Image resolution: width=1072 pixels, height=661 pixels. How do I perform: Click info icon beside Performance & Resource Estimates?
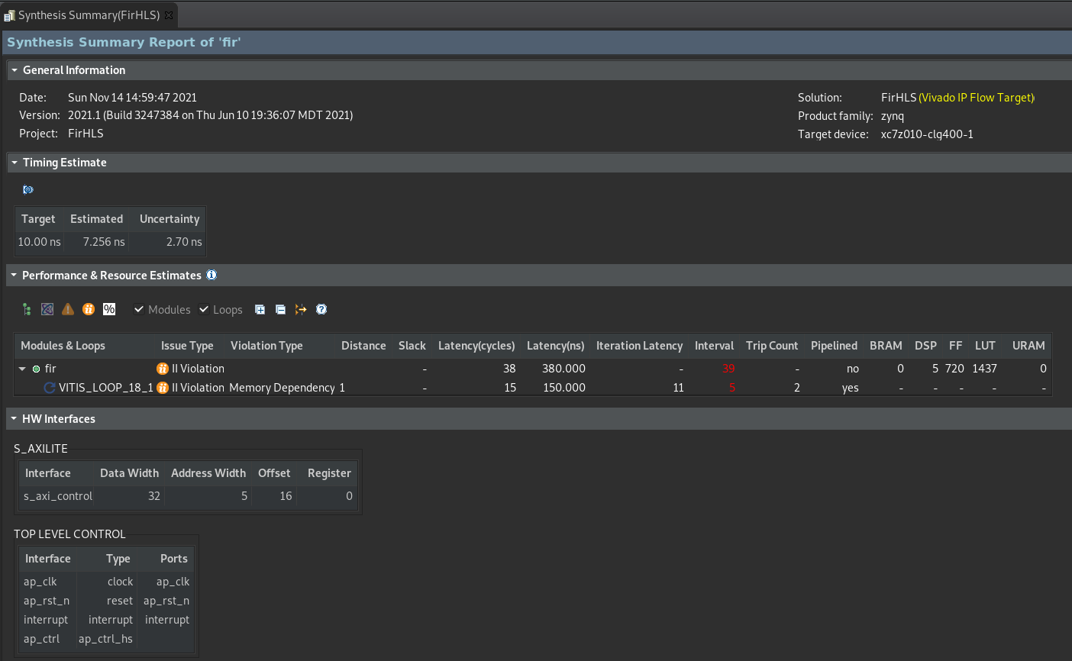click(x=211, y=275)
